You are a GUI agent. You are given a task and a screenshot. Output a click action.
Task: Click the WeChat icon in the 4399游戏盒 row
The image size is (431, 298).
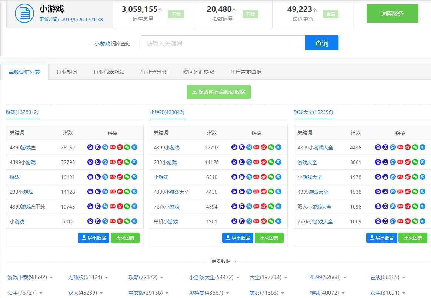(x=127, y=148)
